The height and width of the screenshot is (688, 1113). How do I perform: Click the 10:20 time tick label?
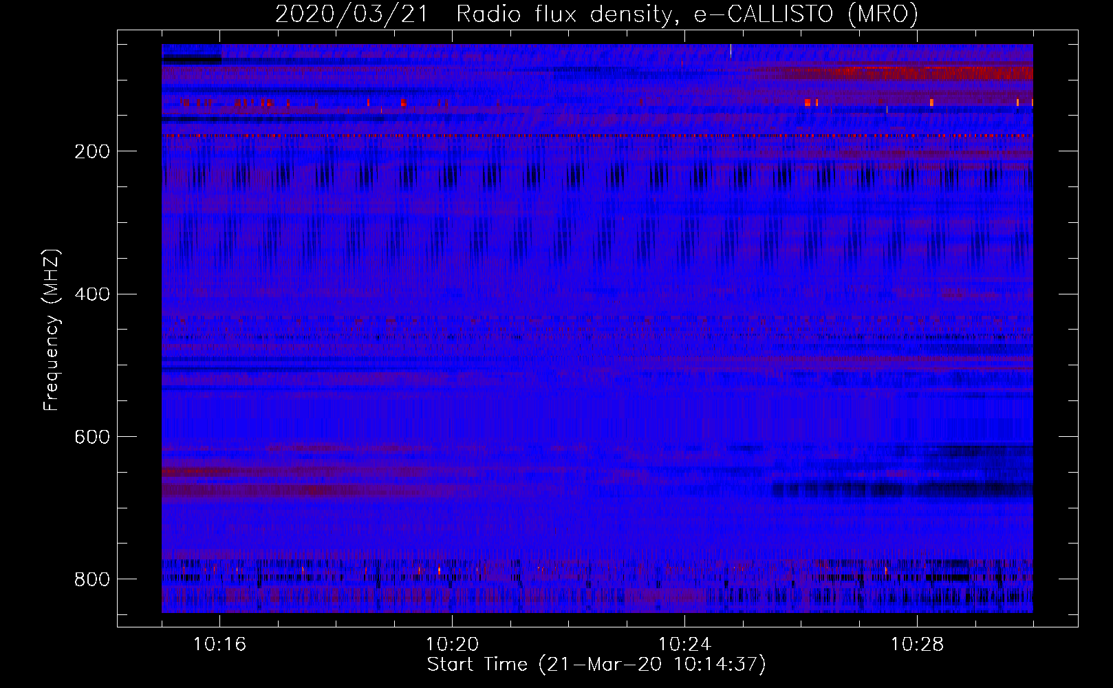click(x=452, y=645)
